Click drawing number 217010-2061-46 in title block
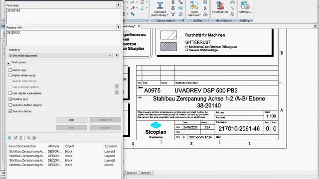Image resolution: width=319 pixels, height=179 pixels. 239,129
